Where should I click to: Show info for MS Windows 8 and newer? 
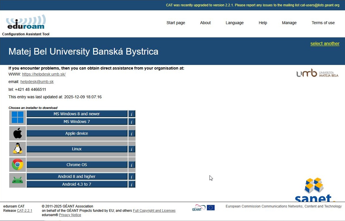[x=131, y=114]
